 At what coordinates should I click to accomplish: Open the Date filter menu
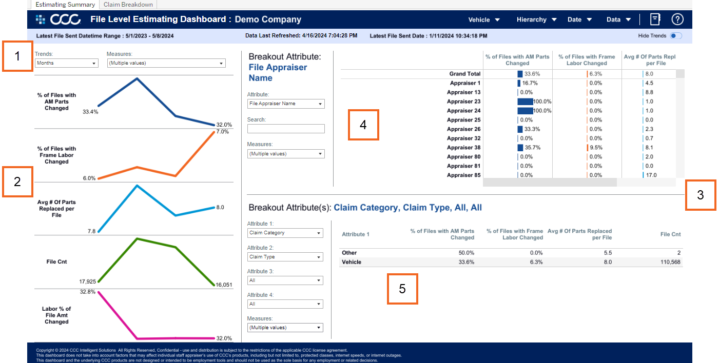click(x=579, y=19)
